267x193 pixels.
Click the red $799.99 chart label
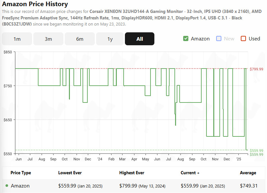[256, 69]
